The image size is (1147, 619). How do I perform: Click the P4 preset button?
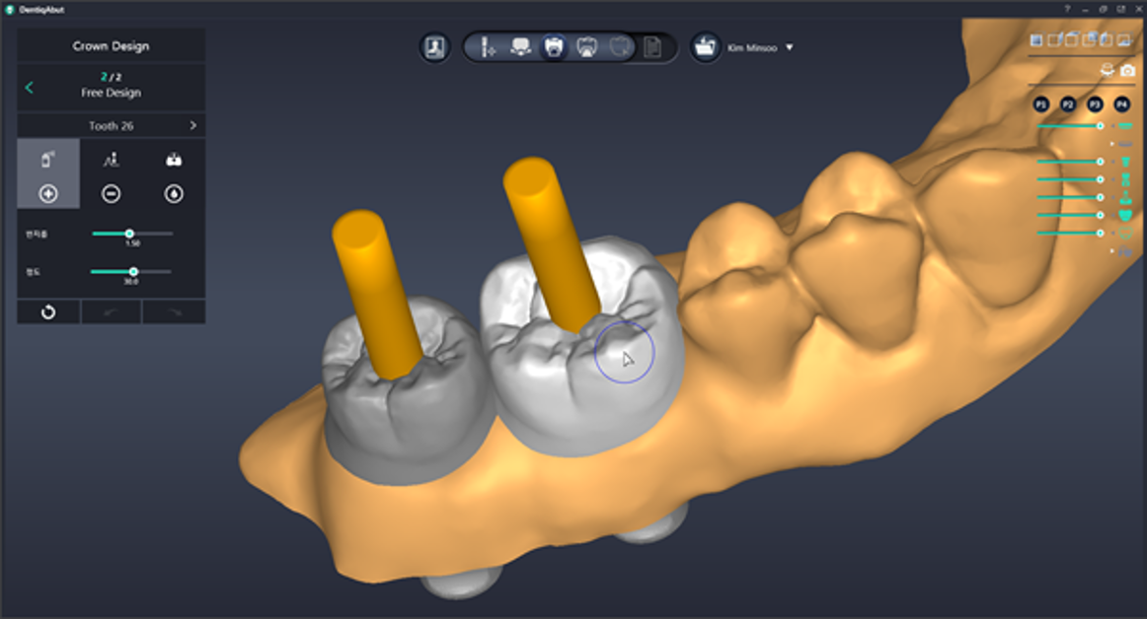tap(1121, 104)
